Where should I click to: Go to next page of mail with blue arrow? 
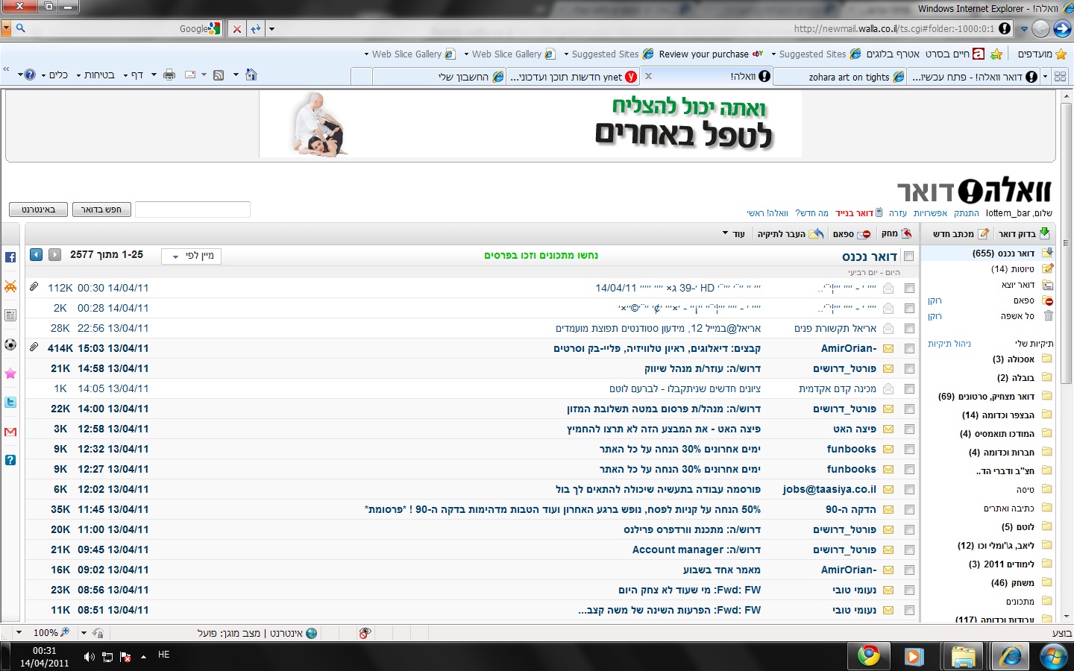[x=36, y=254]
